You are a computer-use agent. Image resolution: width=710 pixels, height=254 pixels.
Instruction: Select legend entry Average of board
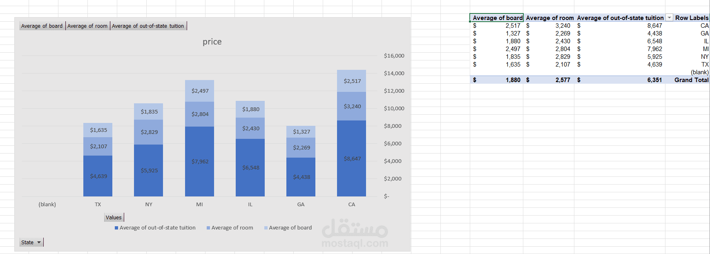click(288, 228)
